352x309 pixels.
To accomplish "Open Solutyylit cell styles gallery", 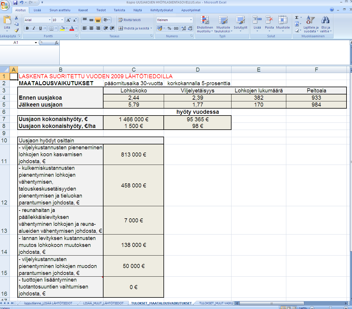I will 240,24.
